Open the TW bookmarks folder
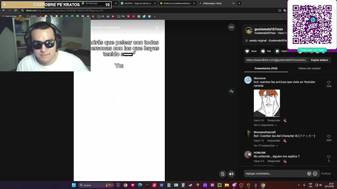 point(121,16)
